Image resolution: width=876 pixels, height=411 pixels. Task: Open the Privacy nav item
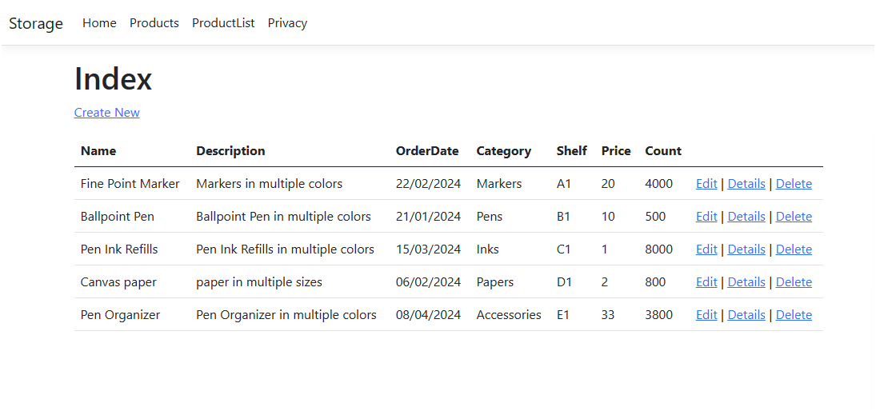click(287, 23)
